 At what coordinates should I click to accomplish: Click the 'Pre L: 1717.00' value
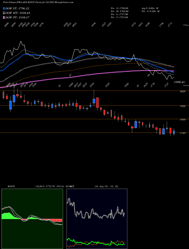pyautogui.click(x=119, y=14)
